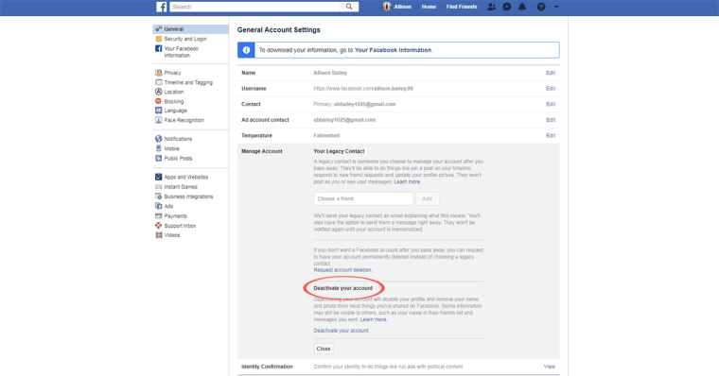Click the Timeline and Tagging icon
The image size is (719, 376).
click(x=159, y=82)
